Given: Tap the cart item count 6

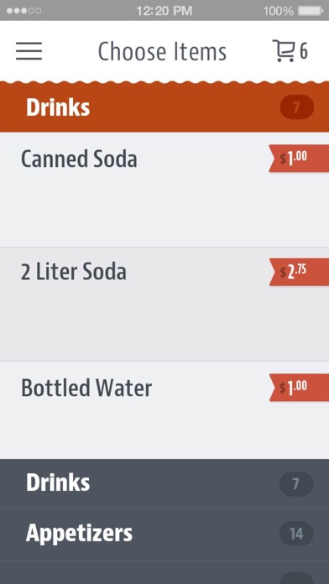Looking at the screenshot, I should click(x=304, y=51).
